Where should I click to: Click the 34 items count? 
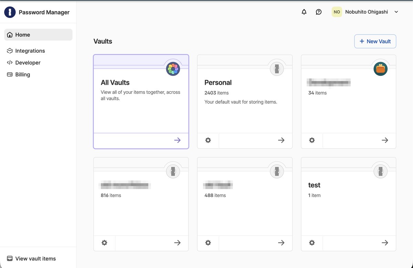click(317, 93)
